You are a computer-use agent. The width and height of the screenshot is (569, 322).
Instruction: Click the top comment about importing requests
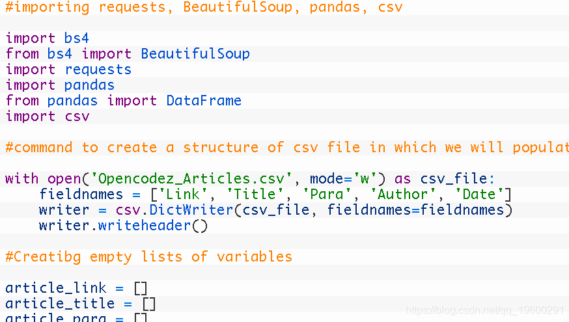pos(204,7)
